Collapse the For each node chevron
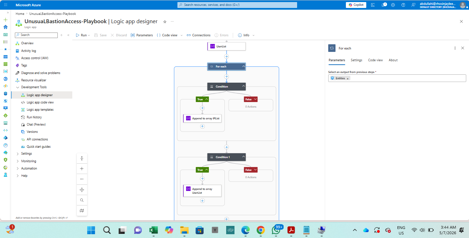Viewport: 469px width, 238px height. pyautogui.click(x=243, y=66)
